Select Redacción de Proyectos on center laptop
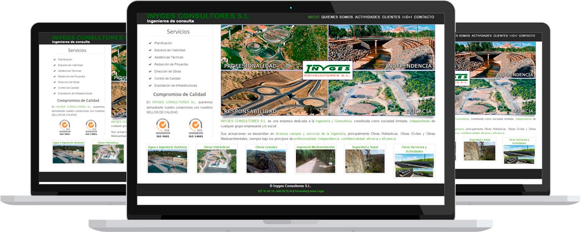Viewport: 581px width, 232px height. tap(170, 64)
